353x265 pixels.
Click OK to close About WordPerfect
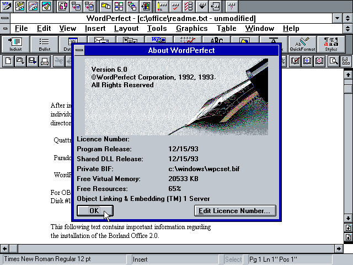pos(95,211)
